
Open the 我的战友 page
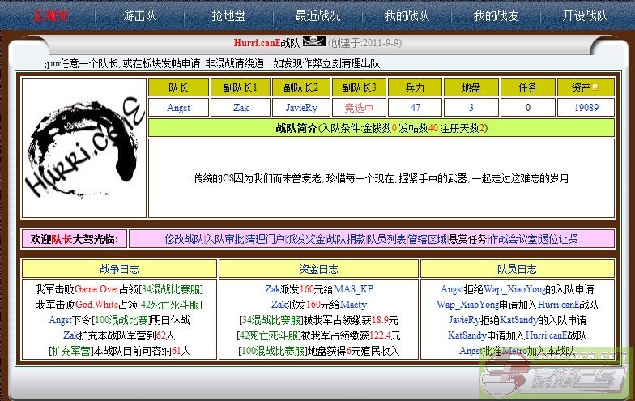[x=496, y=15]
